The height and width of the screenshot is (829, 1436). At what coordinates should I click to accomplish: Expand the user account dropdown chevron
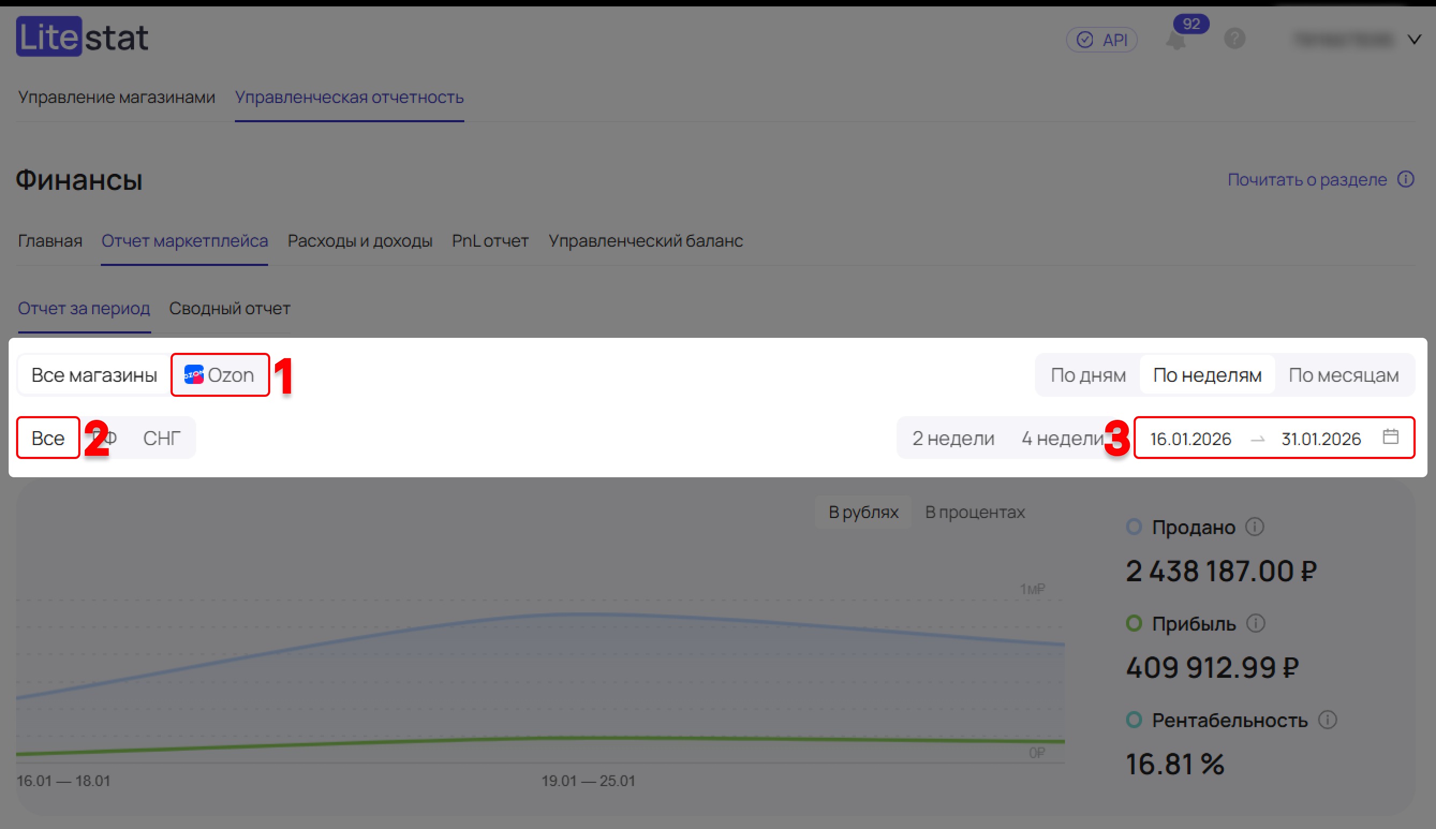1415,39
